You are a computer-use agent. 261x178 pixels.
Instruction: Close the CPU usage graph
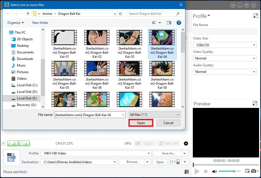[x=4, y=143]
